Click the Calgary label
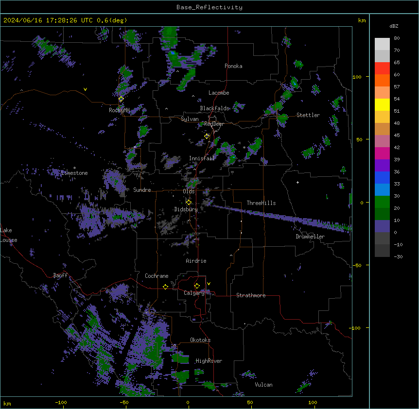419x409 pixels. coord(194,293)
